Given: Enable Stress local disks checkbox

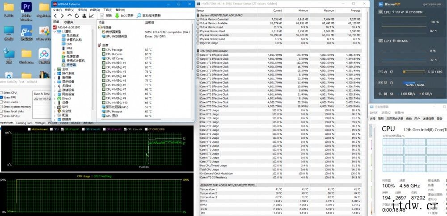Looking at the screenshot, I should click(1, 111).
